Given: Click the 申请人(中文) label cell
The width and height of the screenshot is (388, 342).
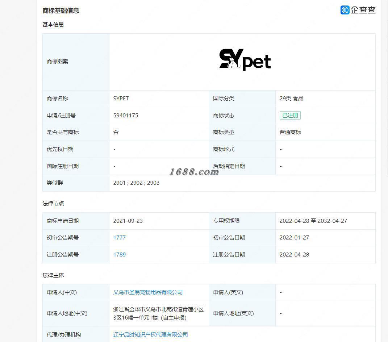Looking at the screenshot, I should coord(76,292).
